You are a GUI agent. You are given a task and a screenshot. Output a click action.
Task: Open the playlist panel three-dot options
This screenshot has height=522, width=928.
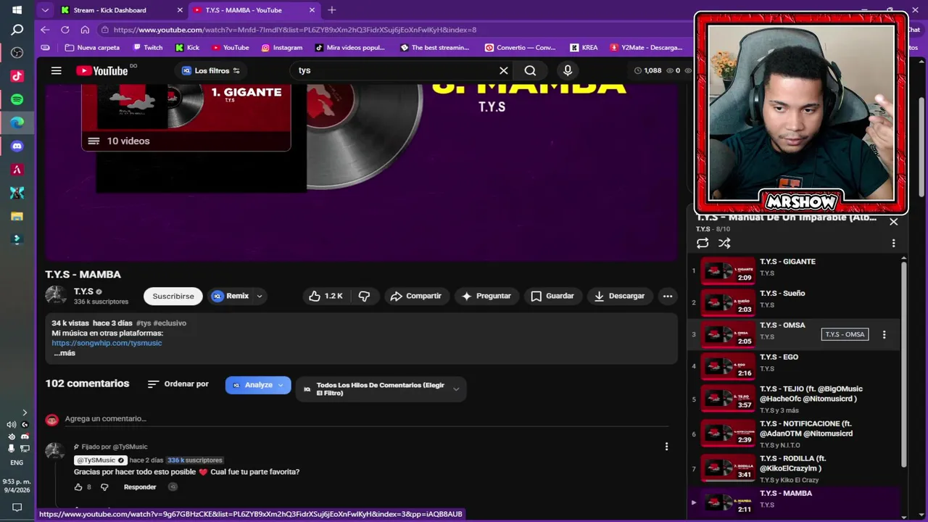tap(893, 244)
